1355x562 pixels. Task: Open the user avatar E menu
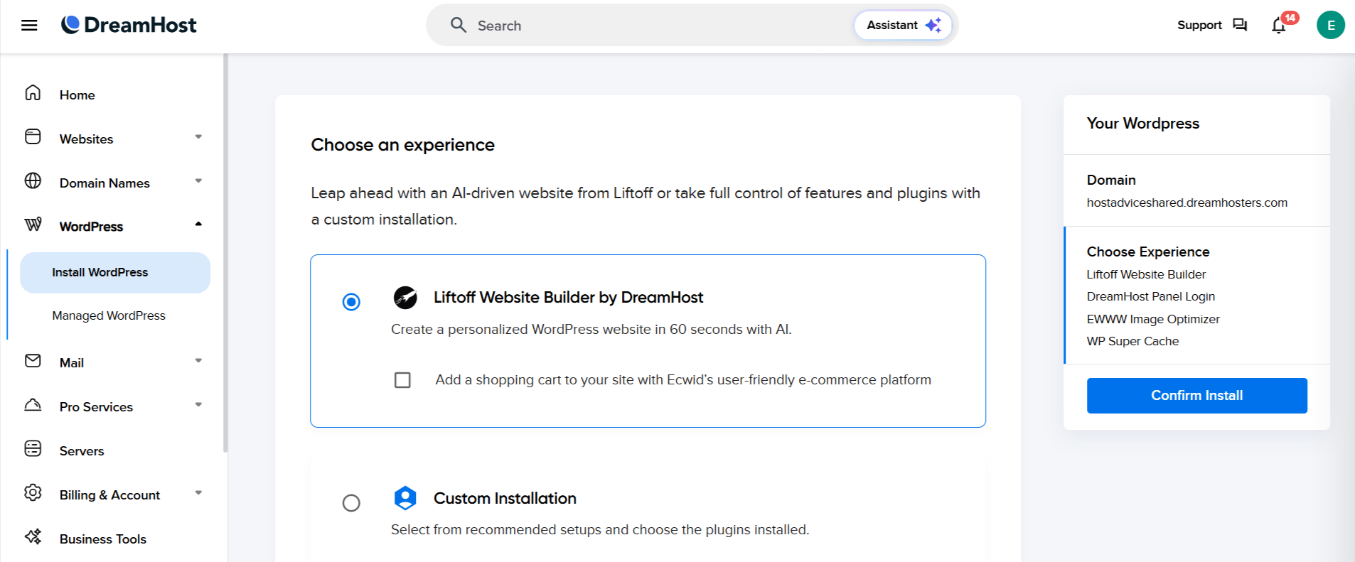(1330, 25)
